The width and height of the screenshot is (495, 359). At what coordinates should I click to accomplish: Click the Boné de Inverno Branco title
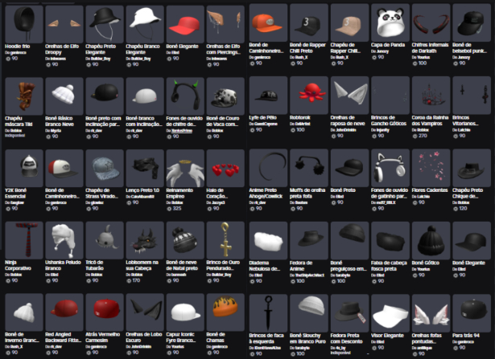(22, 337)
